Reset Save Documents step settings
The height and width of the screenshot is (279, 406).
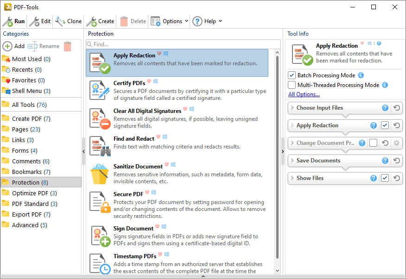tap(397, 161)
